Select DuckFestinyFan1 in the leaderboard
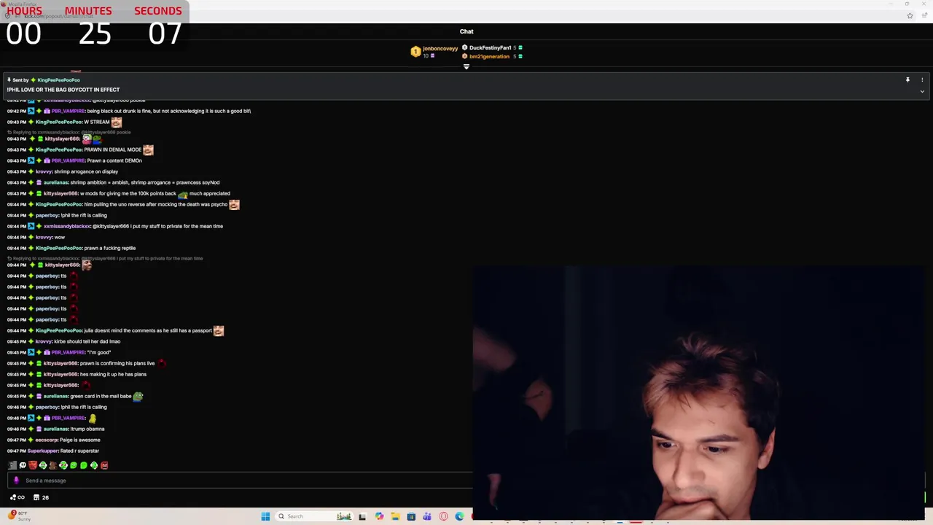Image resolution: width=933 pixels, height=525 pixels. (x=490, y=47)
